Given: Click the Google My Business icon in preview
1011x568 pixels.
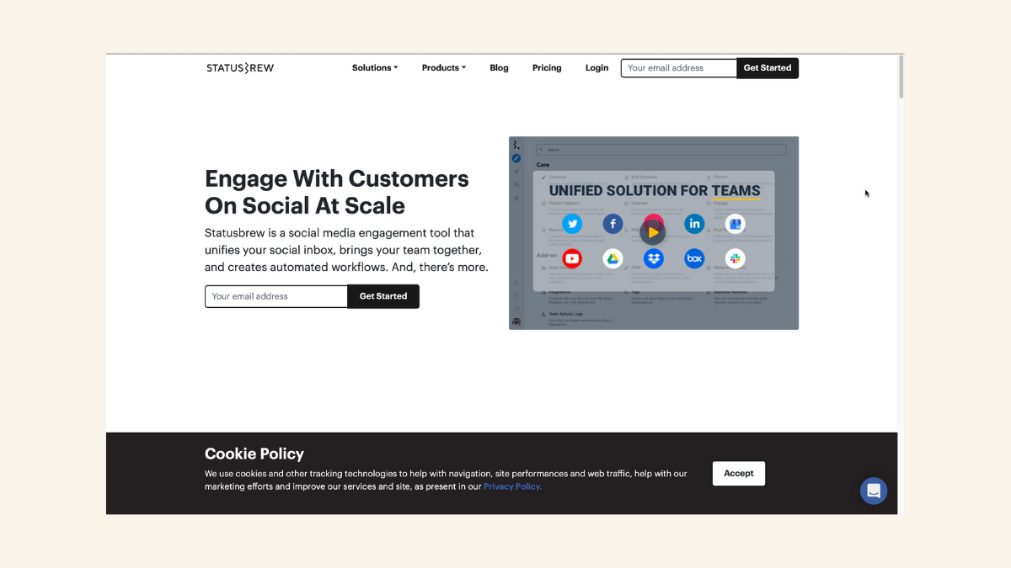Looking at the screenshot, I should click(x=736, y=224).
